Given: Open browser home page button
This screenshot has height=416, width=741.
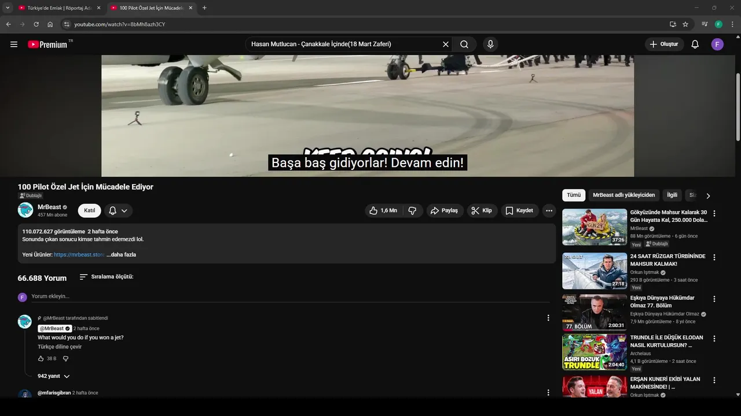Looking at the screenshot, I should coord(50,24).
